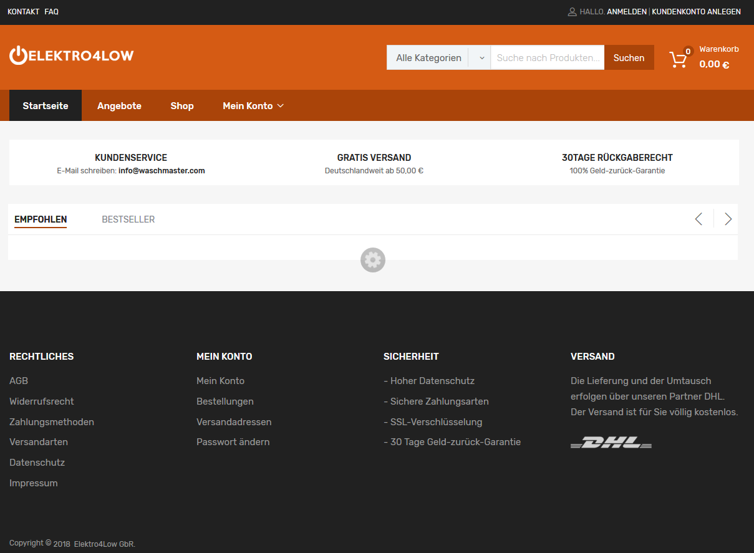This screenshot has width=754, height=553.
Task: Expand the Mein Konto menu
Action: point(253,106)
